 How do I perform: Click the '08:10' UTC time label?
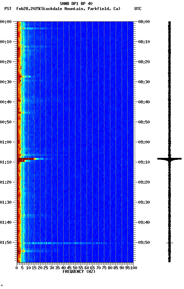pos(144,42)
